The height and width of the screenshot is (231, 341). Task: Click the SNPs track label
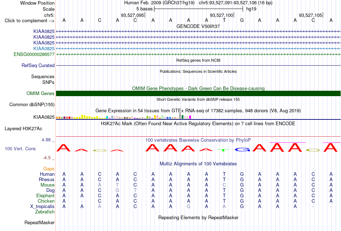(x=48, y=82)
